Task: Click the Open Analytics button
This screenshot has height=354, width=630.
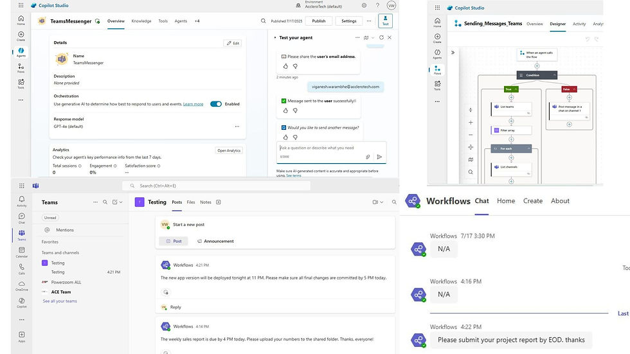Action: 229,150
